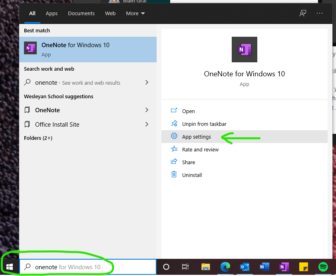The height and width of the screenshot is (276, 336).
Task: Click the search magnifier in the search box
Action: pyautogui.click(x=27, y=266)
